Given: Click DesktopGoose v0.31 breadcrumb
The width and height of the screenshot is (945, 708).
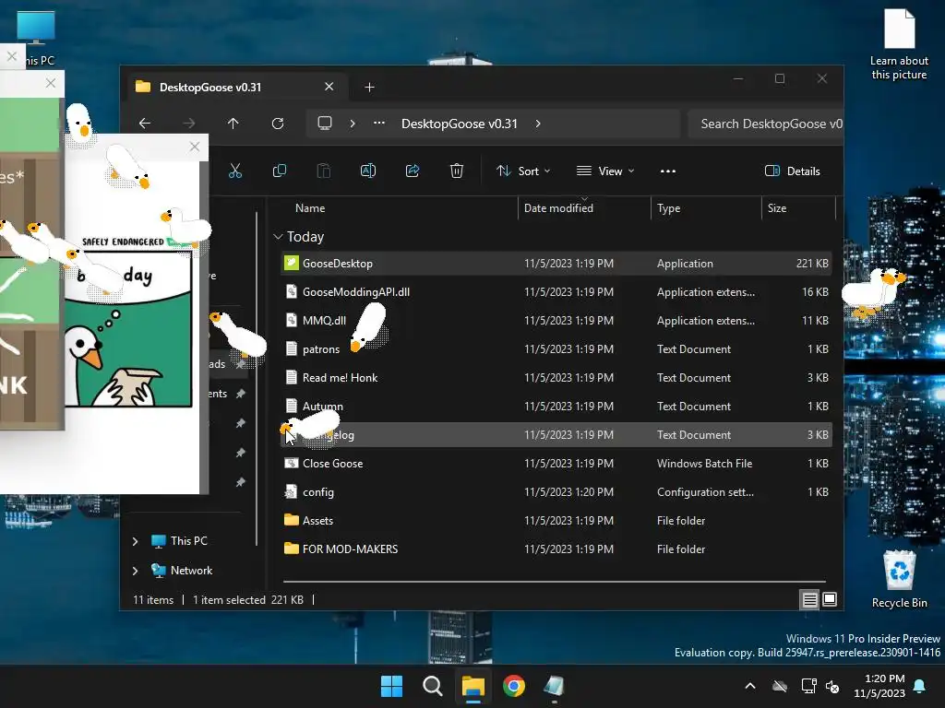Looking at the screenshot, I should (x=460, y=124).
